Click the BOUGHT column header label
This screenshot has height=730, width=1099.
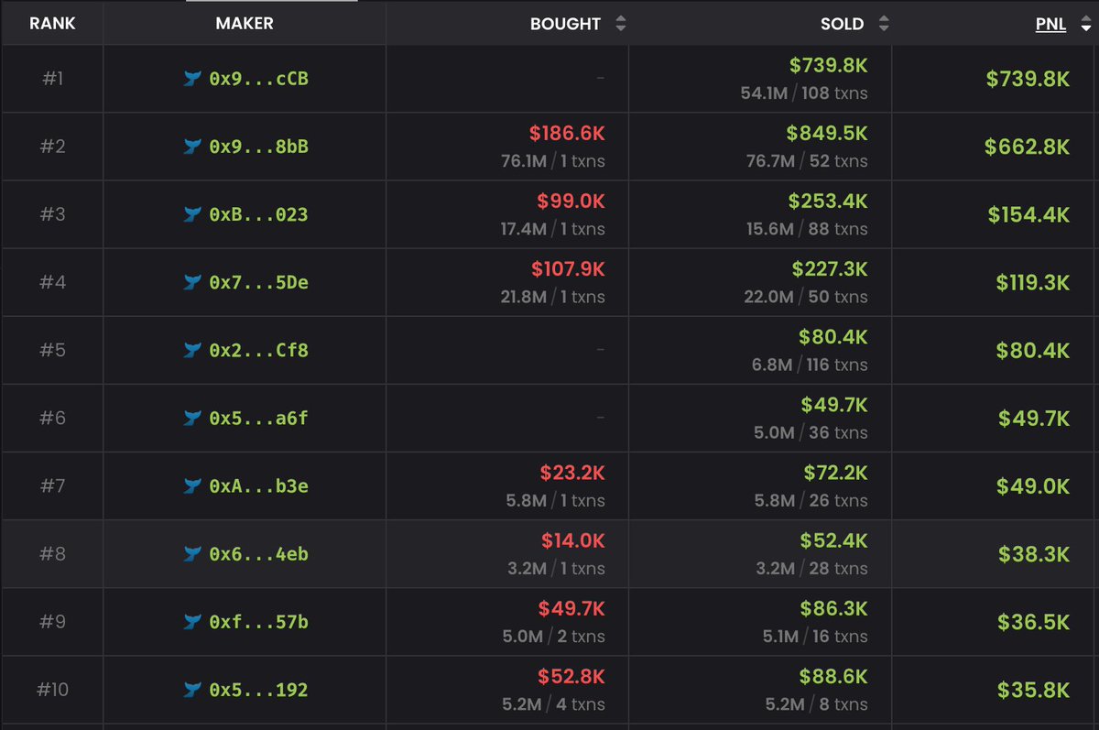click(565, 24)
